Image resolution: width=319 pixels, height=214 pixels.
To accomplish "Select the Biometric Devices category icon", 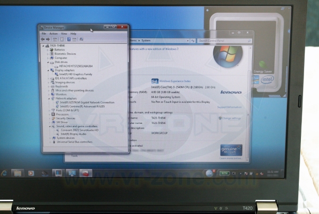I will click(52, 53).
